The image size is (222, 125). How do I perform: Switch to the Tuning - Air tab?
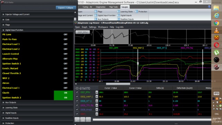[x=87, y=7]
